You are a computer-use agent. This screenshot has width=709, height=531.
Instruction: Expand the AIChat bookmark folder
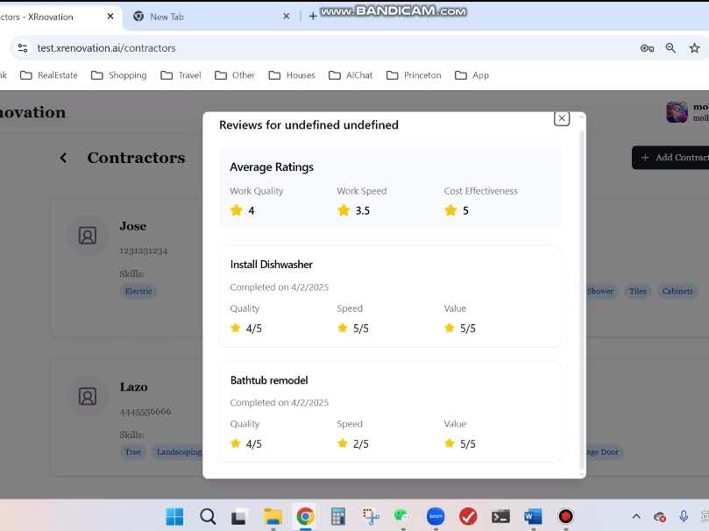tap(351, 75)
